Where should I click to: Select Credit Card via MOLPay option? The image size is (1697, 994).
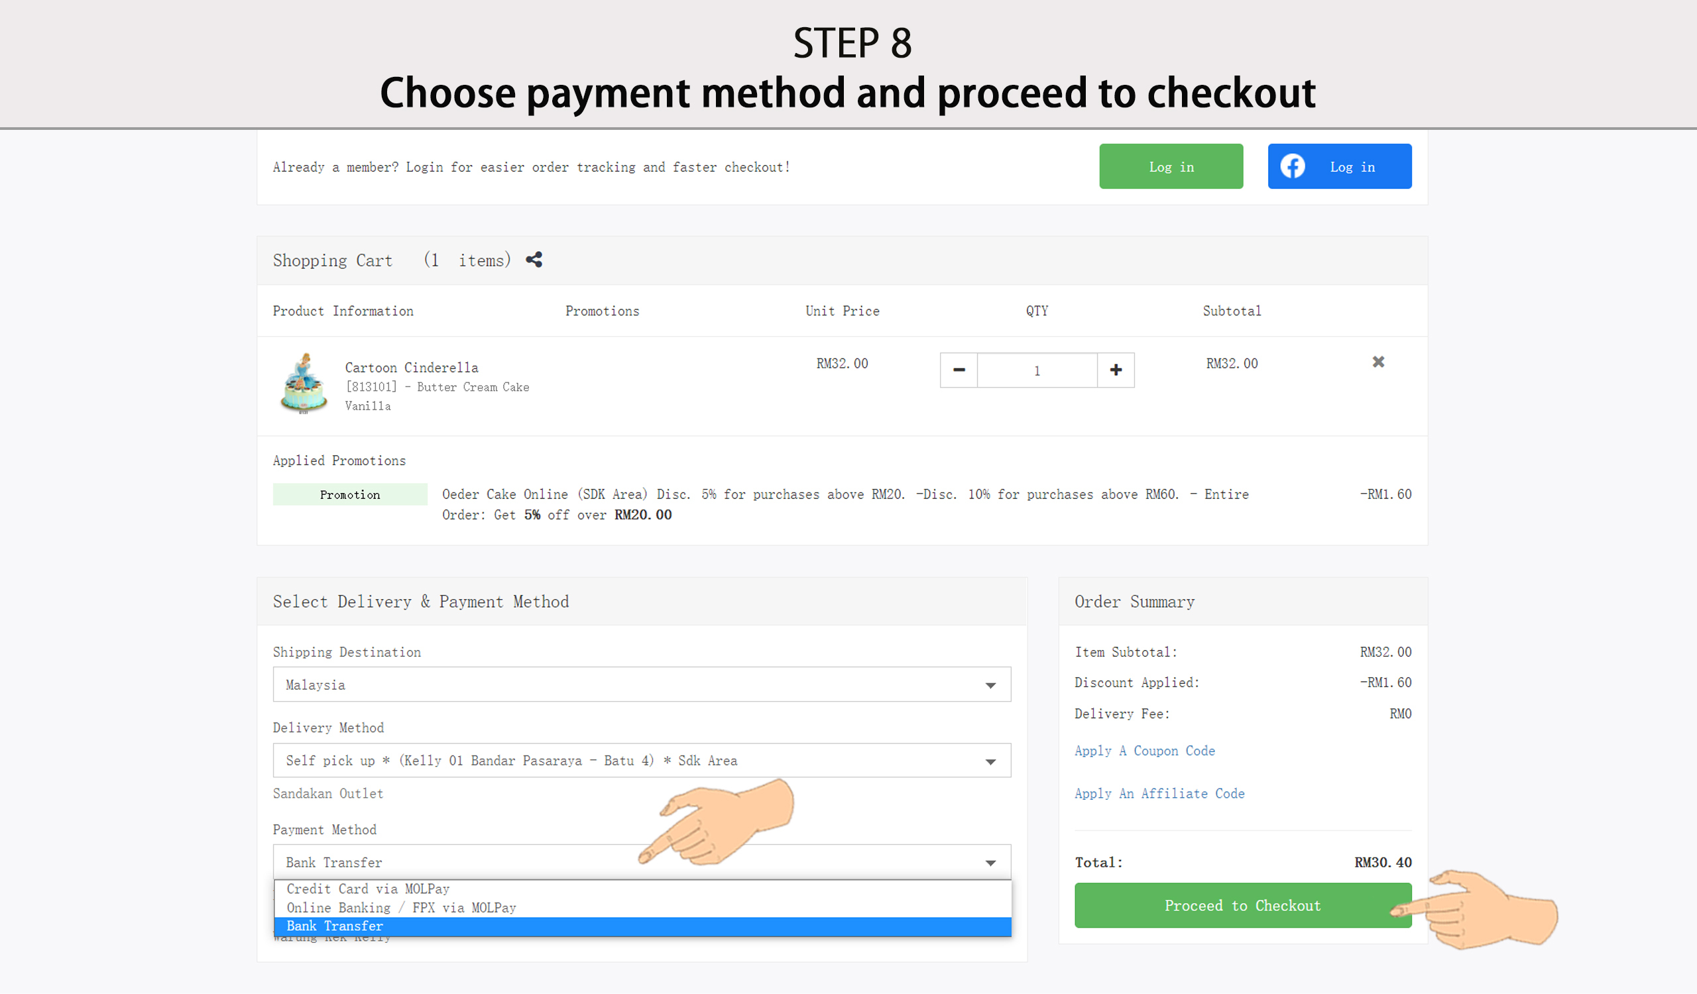[368, 889]
